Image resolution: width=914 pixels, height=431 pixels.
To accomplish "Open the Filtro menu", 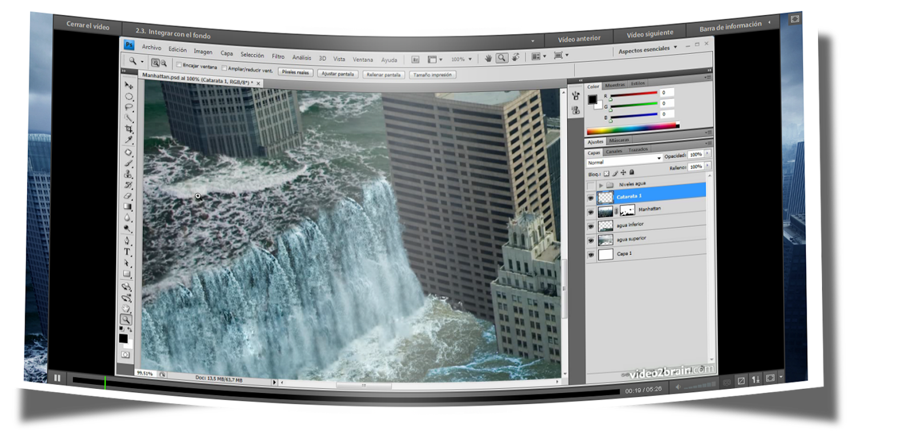I will point(278,56).
